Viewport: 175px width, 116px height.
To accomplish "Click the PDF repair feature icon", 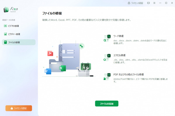I will [107, 77].
